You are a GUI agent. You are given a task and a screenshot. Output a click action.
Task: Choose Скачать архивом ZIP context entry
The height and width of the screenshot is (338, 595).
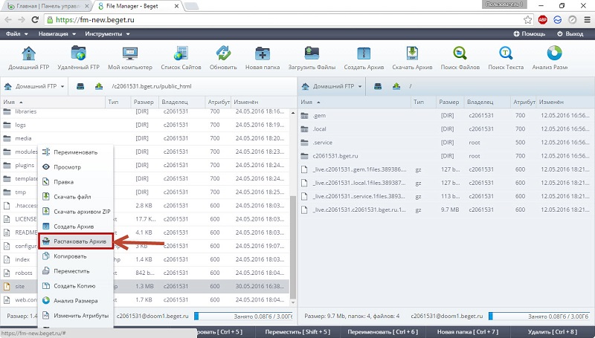pos(76,212)
